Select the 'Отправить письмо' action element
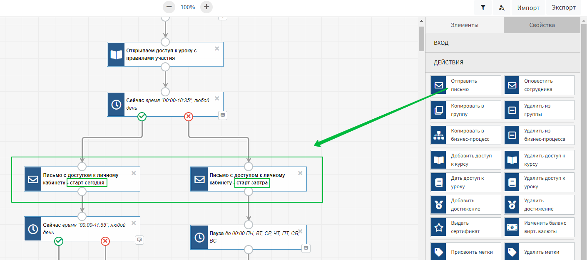Image resolution: width=587 pixels, height=260 pixels. click(466, 85)
